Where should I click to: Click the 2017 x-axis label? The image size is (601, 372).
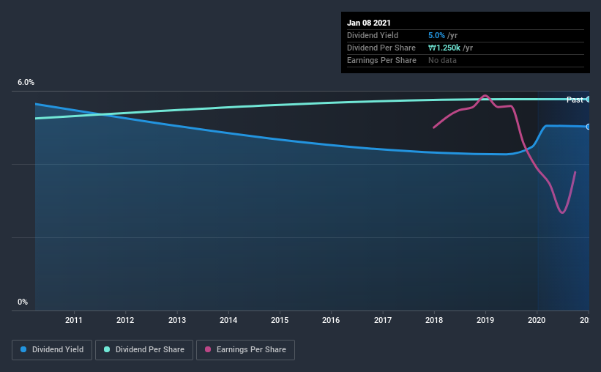click(383, 320)
